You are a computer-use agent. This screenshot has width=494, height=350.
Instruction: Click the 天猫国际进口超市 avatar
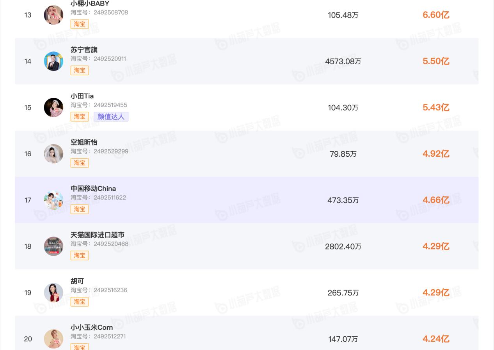coord(53,246)
